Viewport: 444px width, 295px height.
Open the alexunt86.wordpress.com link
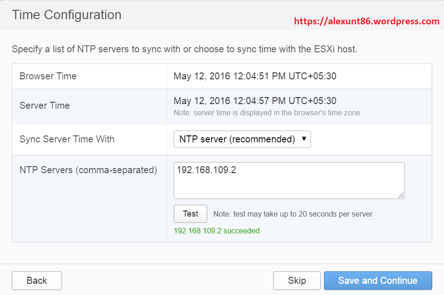[x=366, y=21]
